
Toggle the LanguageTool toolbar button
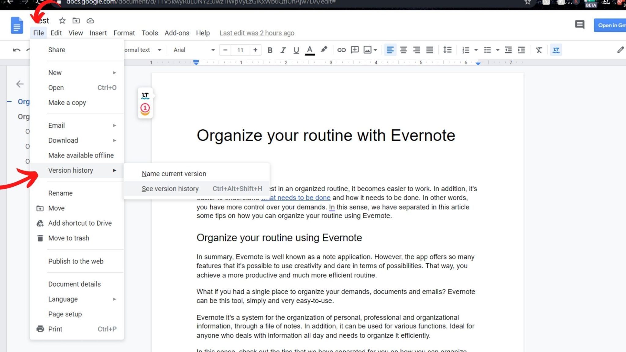556,50
